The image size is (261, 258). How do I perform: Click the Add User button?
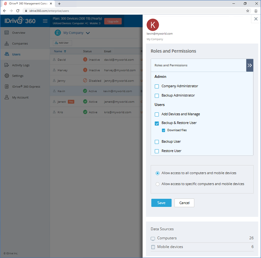click(x=62, y=43)
